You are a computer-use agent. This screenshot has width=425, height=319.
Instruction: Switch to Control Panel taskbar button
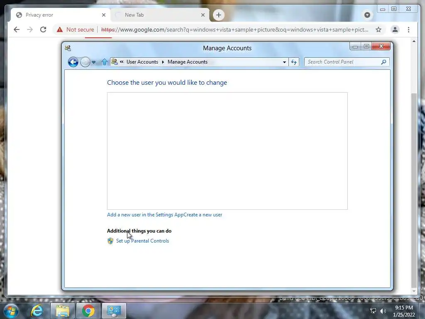coord(114,311)
